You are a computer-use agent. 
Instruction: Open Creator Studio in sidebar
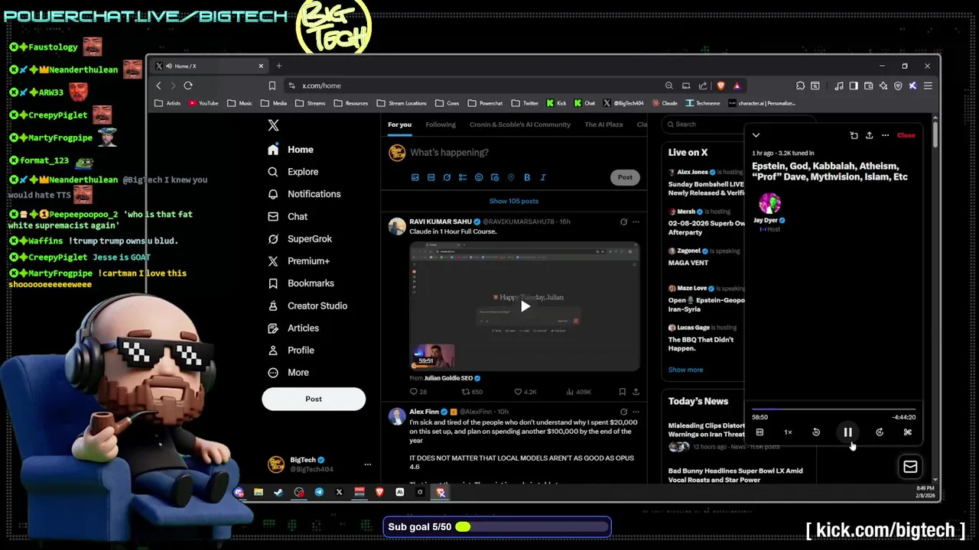coord(307,306)
